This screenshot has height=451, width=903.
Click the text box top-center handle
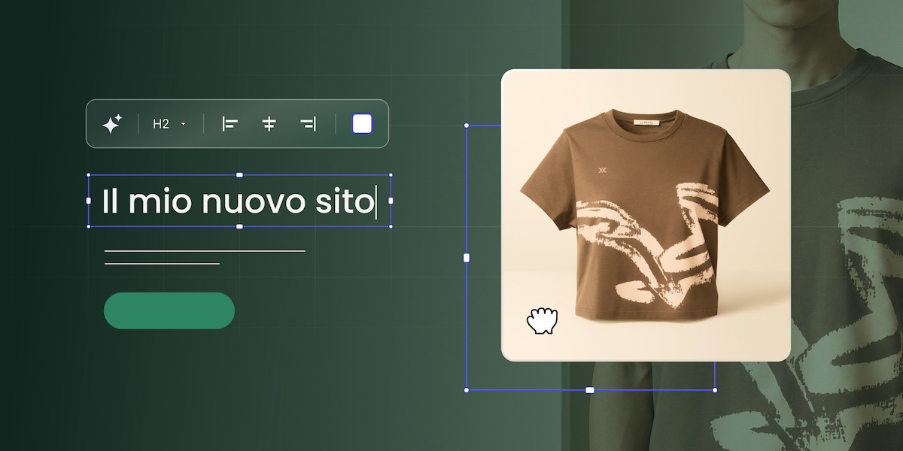(x=239, y=174)
